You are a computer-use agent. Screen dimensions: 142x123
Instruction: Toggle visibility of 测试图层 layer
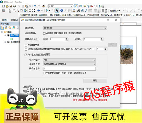click(8, 35)
